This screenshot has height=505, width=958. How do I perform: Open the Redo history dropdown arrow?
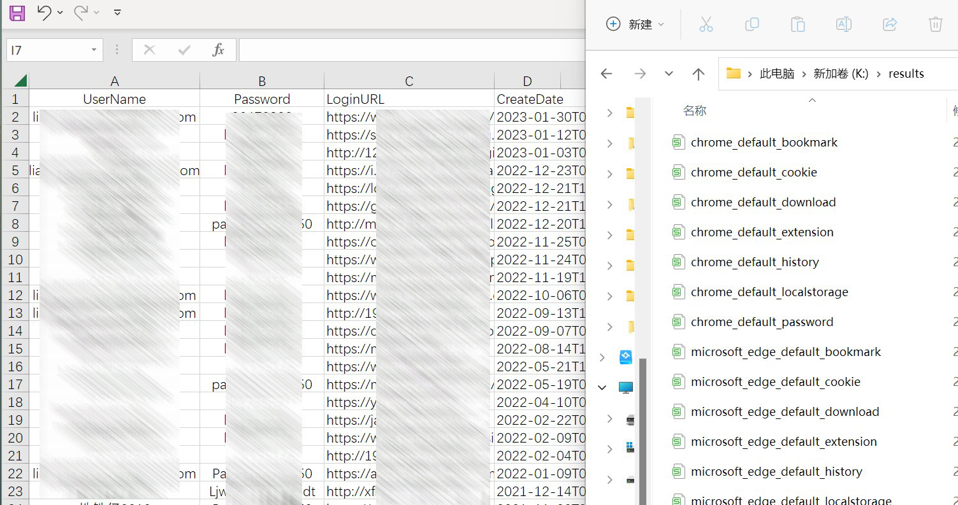coord(97,12)
